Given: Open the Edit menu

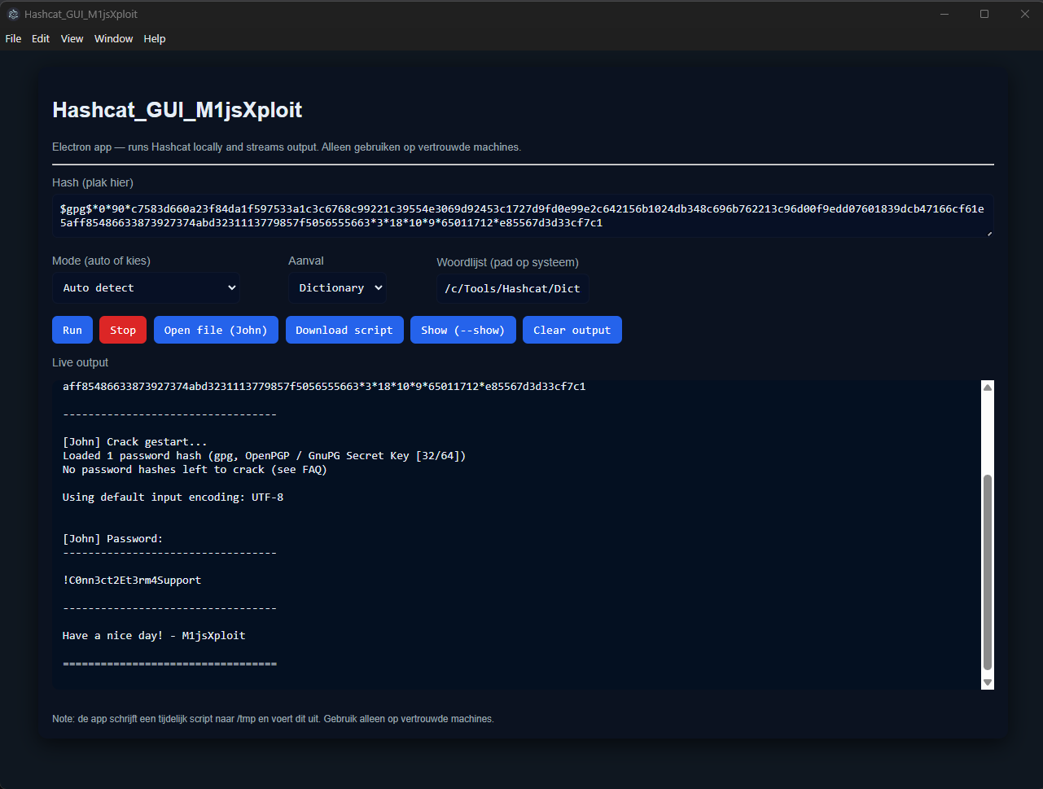Looking at the screenshot, I should (41, 38).
